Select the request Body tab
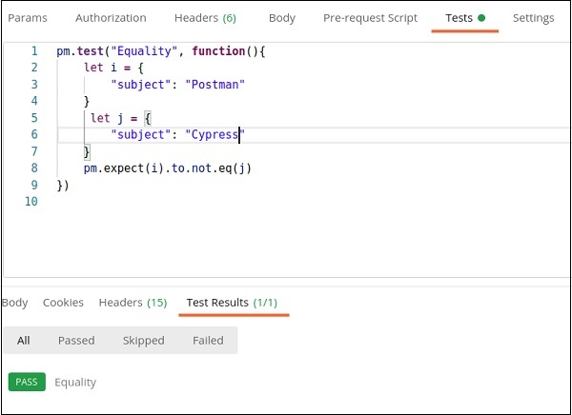 pos(281,18)
